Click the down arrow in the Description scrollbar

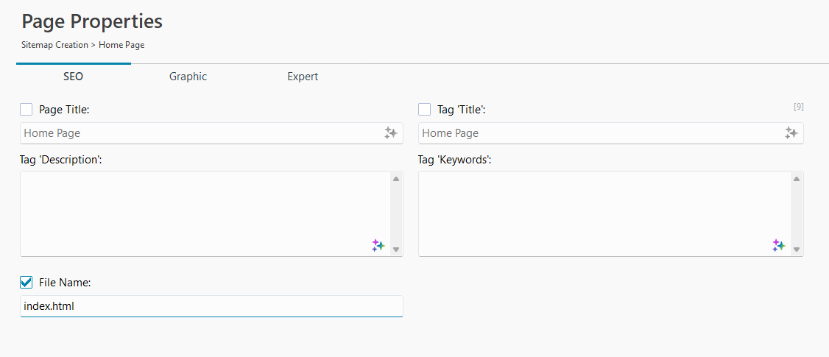(x=396, y=250)
